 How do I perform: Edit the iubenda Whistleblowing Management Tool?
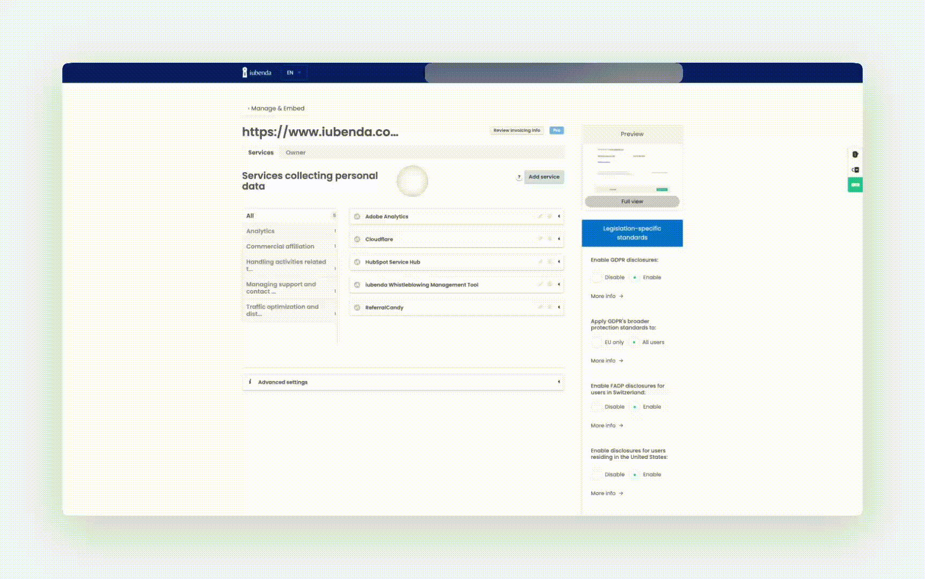[540, 284]
